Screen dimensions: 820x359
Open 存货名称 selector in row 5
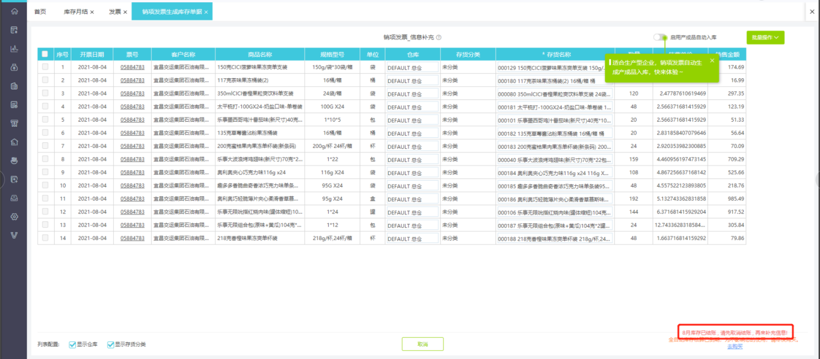554,120
